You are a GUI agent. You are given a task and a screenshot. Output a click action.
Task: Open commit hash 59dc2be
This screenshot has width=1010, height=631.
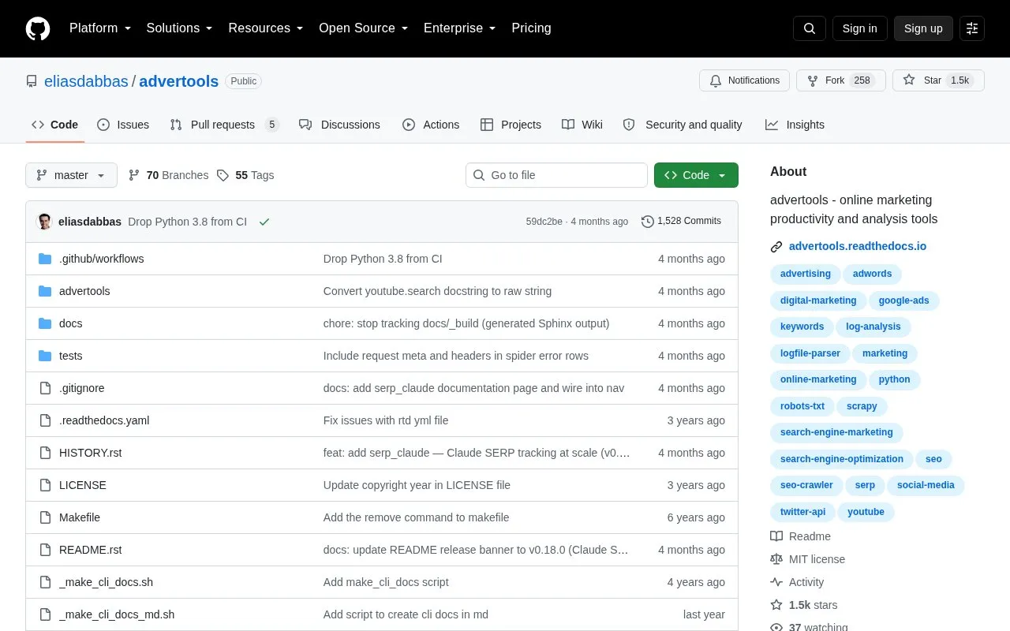[544, 222]
